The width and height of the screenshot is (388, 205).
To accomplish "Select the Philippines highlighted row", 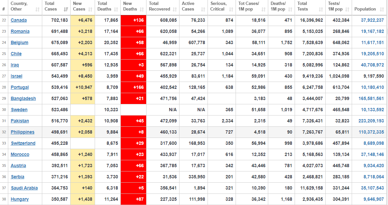I will 194,132.
